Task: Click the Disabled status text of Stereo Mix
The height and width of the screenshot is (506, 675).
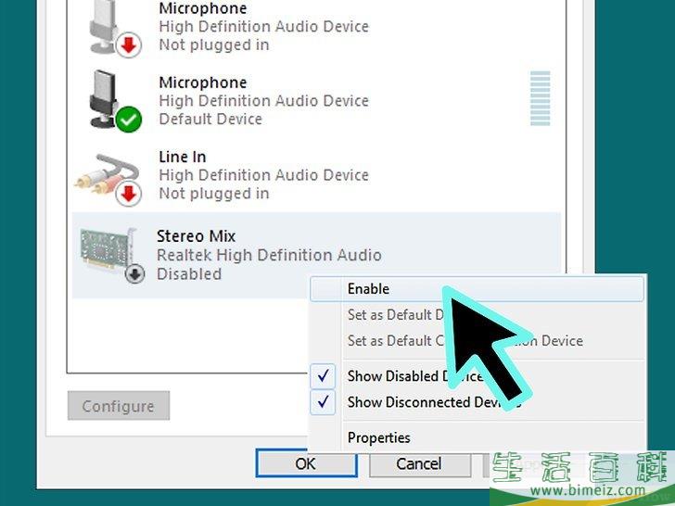Action: (189, 274)
